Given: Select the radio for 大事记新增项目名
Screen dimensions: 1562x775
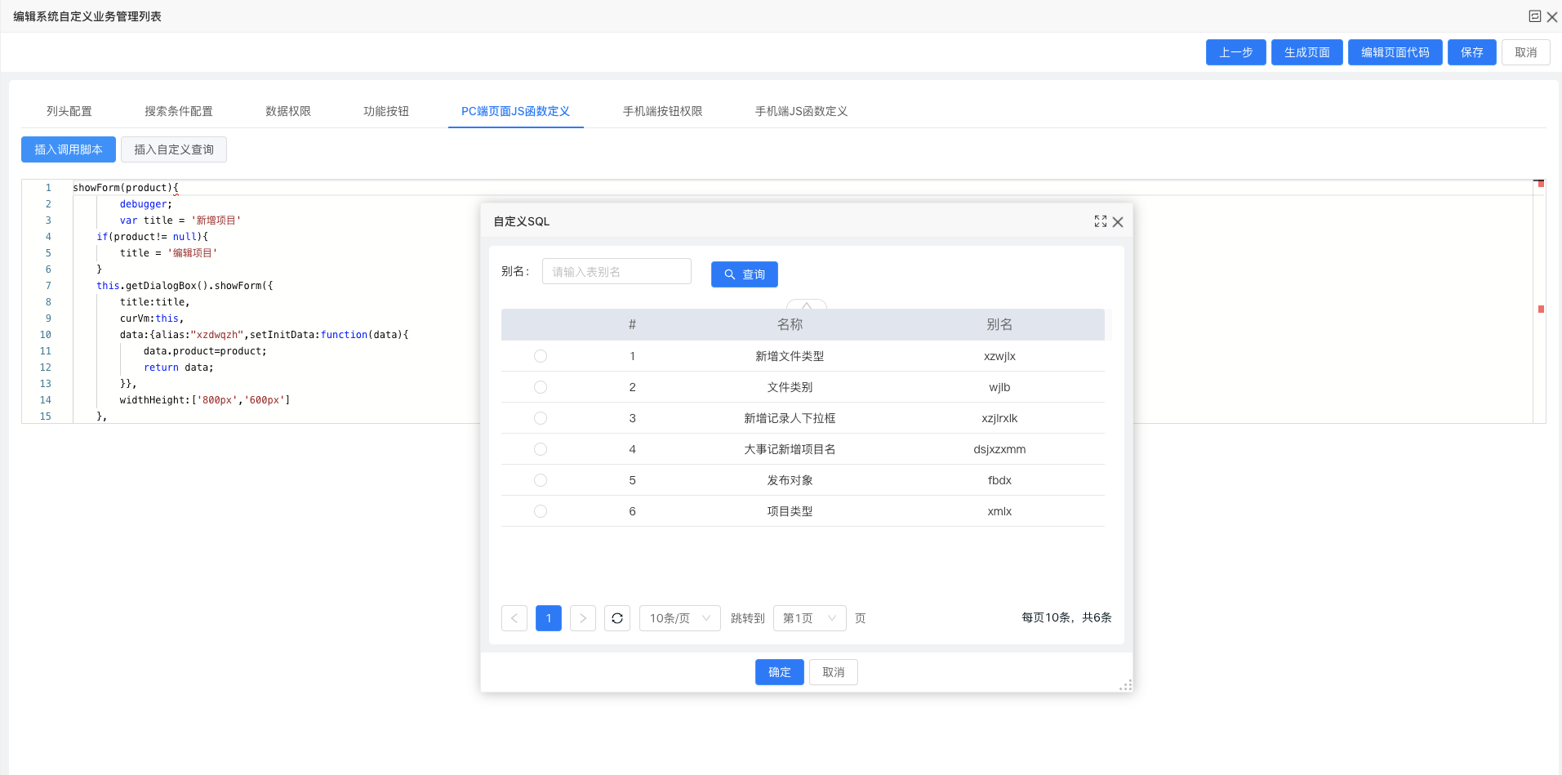Looking at the screenshot, I should pos(541,449).
